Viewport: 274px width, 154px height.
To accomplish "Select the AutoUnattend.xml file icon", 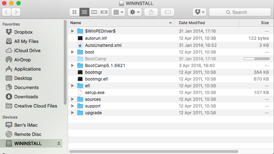I will point(80,45).
